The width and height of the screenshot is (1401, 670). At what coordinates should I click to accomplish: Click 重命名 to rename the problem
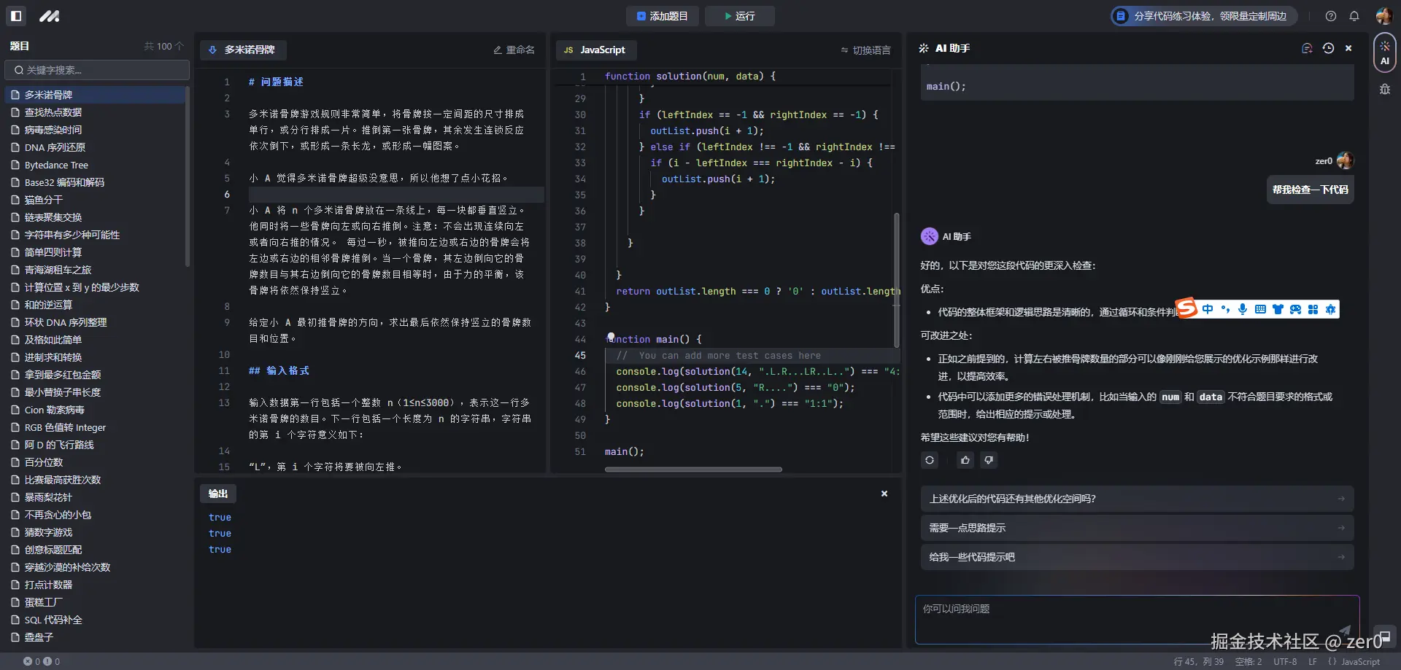(x=513, y=50)
